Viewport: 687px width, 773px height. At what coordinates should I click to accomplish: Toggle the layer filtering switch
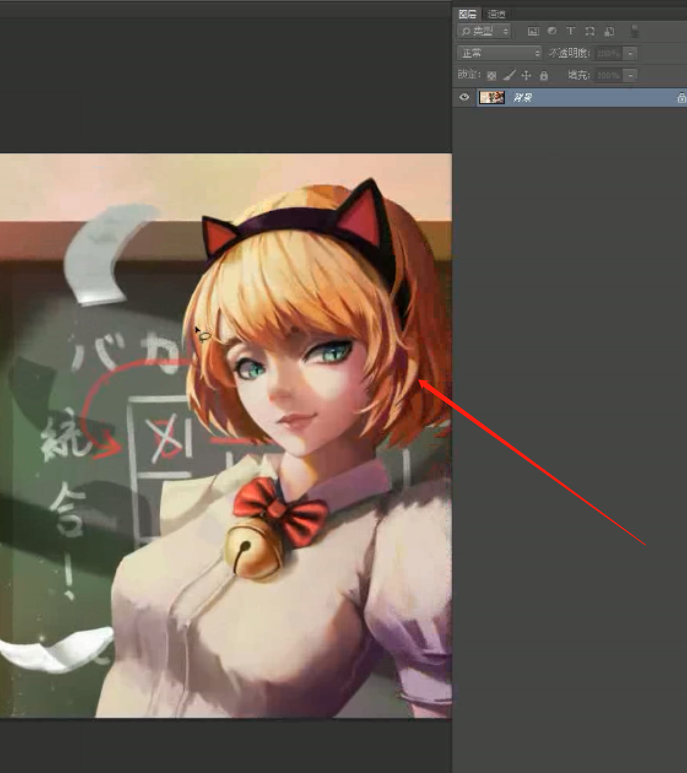tap(635, 31)
